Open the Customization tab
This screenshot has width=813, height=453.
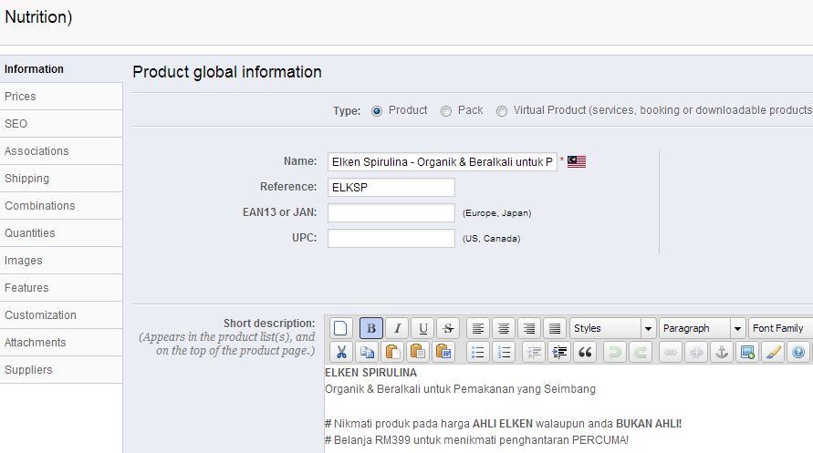pos(60,315)
